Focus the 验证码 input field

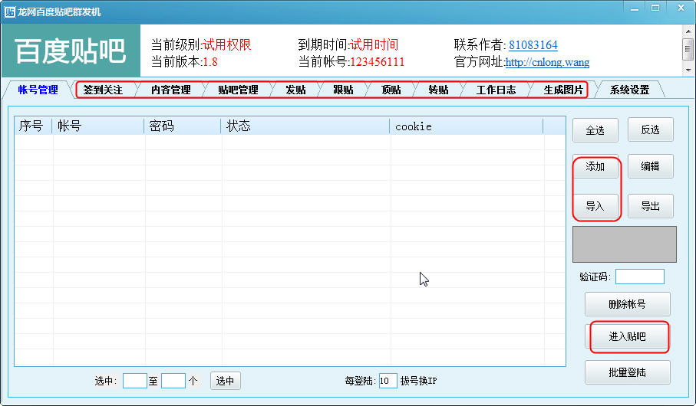[640, 277]
